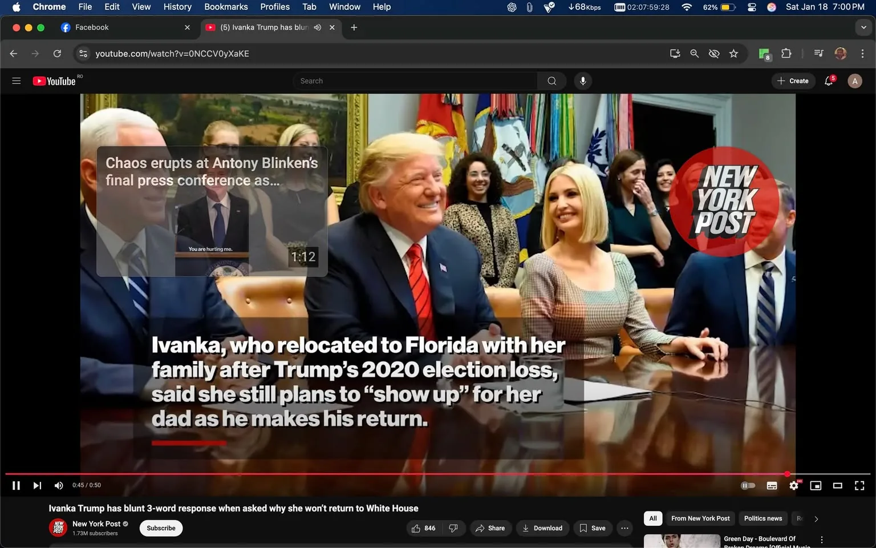Viewport: 876px width, 548px height.
Task: Mute the video volume icon
Action: [58, 485]
